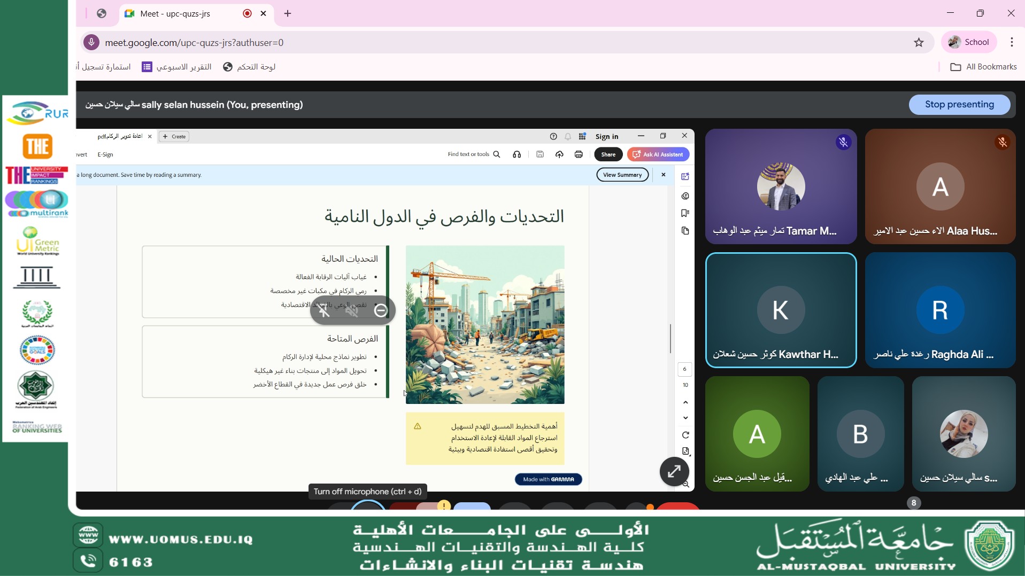Viewport: 1025px width, 576px height.
Task: Go to next page with down chevron
Action: pos(685,418)
